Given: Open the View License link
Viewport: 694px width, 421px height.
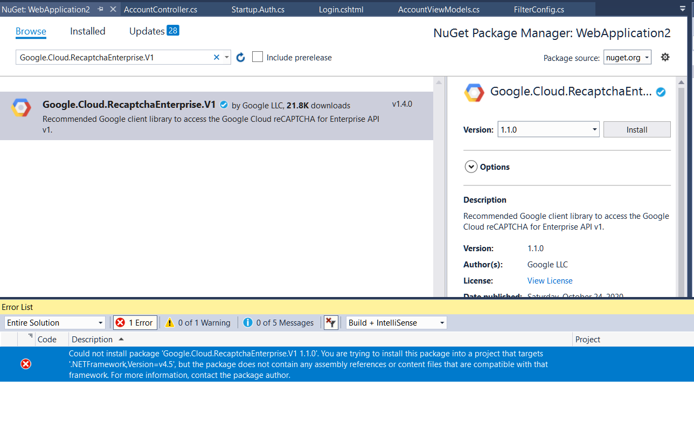Looking at the screenshot, I should coord(550,281).
